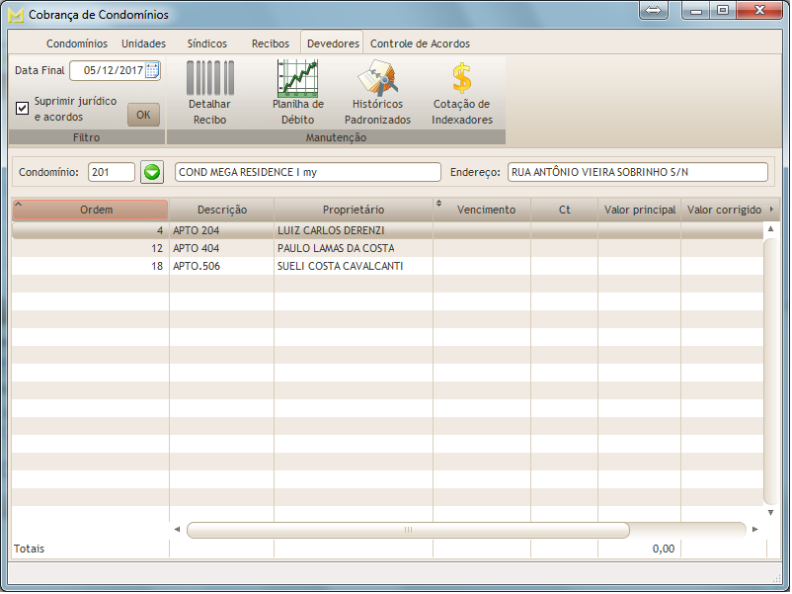The height and width of the screenshot is (594, 792).
Task: Click the Condomínio code input field
Action: pyautogui.click(x=112, y=172)
